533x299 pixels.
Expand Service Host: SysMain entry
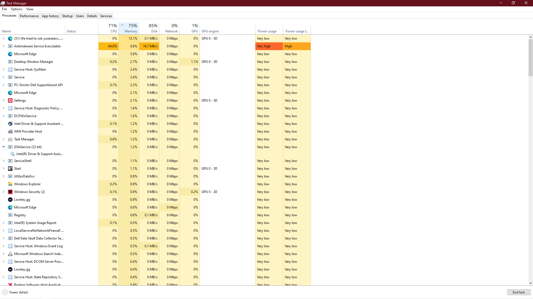pyautogui.click(x=4, y=69)
